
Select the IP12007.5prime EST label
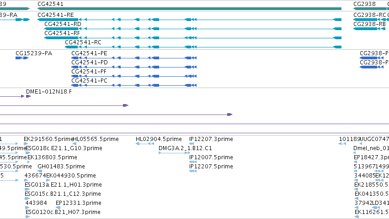[x=211, y=157]
